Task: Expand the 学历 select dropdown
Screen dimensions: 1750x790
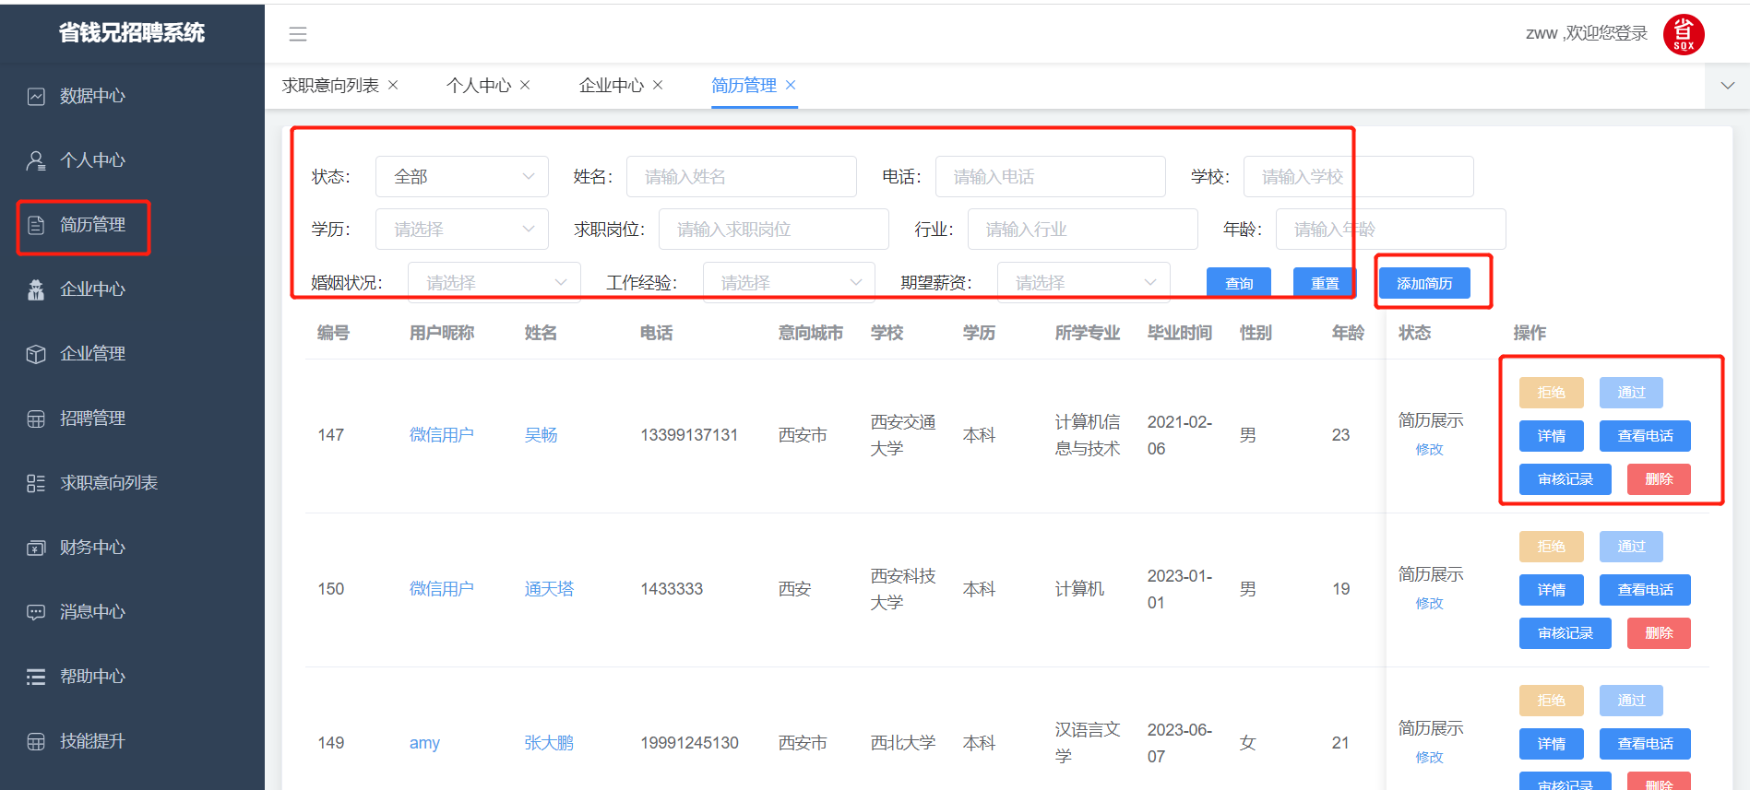Action: pyautogui.click(x=461, y=230)
